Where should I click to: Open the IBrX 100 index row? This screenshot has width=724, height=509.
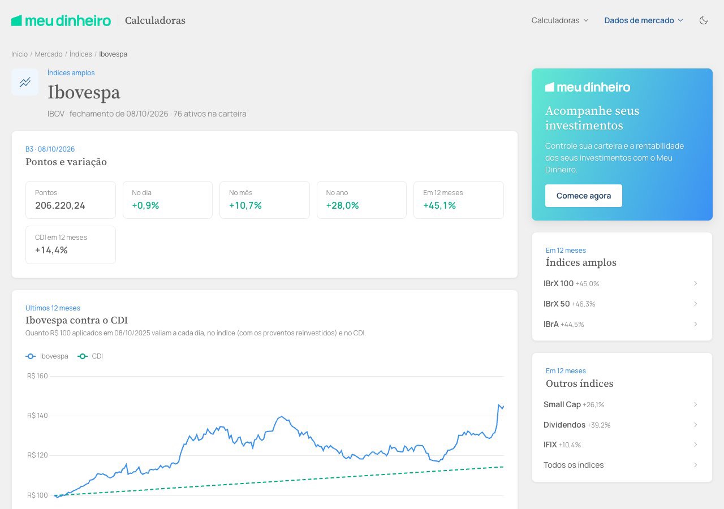coord(622,283)
